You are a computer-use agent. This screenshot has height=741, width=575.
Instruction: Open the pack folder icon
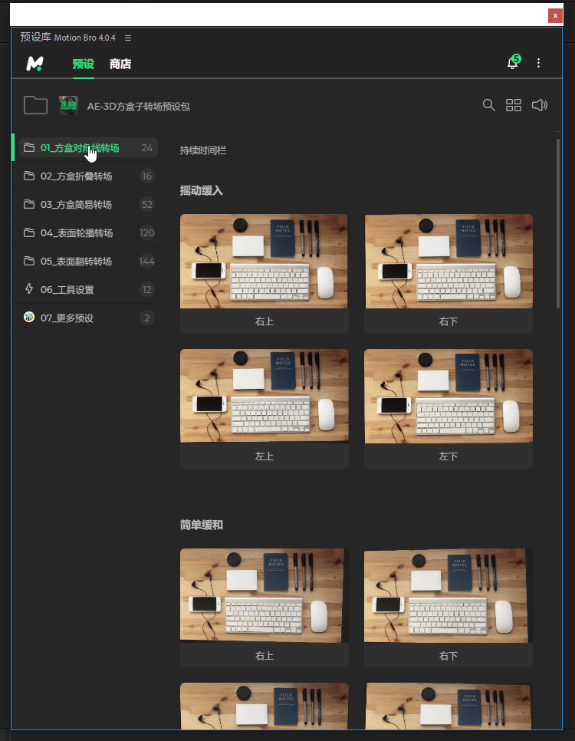[x=35, y=105]
